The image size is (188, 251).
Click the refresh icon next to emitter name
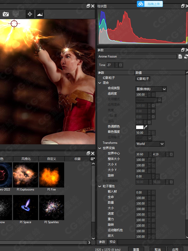tap(186, 56)
